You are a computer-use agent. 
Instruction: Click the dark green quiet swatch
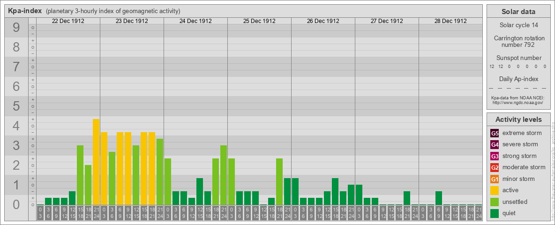click(495, 213)
